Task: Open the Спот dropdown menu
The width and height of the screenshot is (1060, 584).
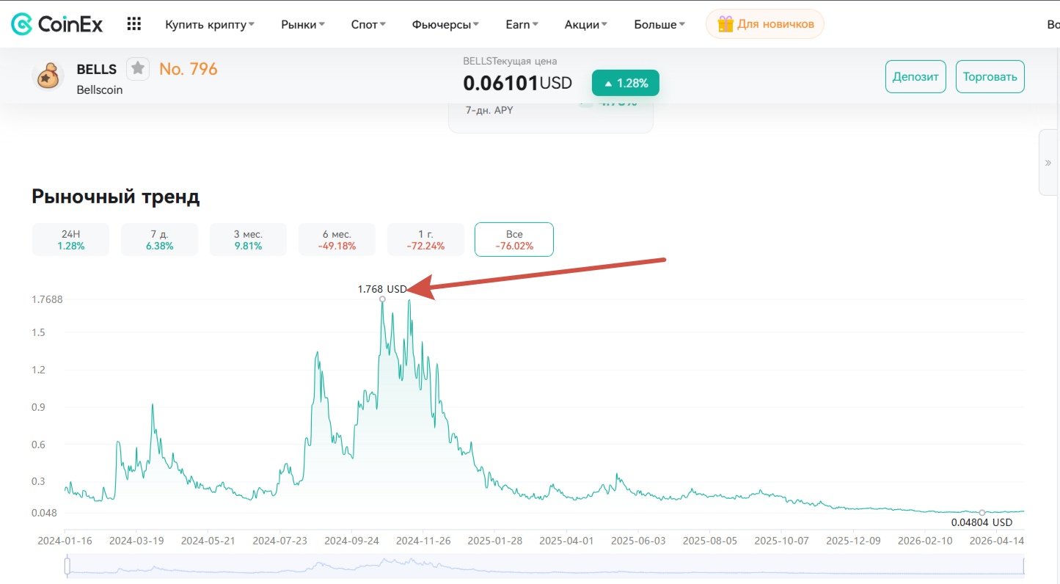Action: [369, 24]
